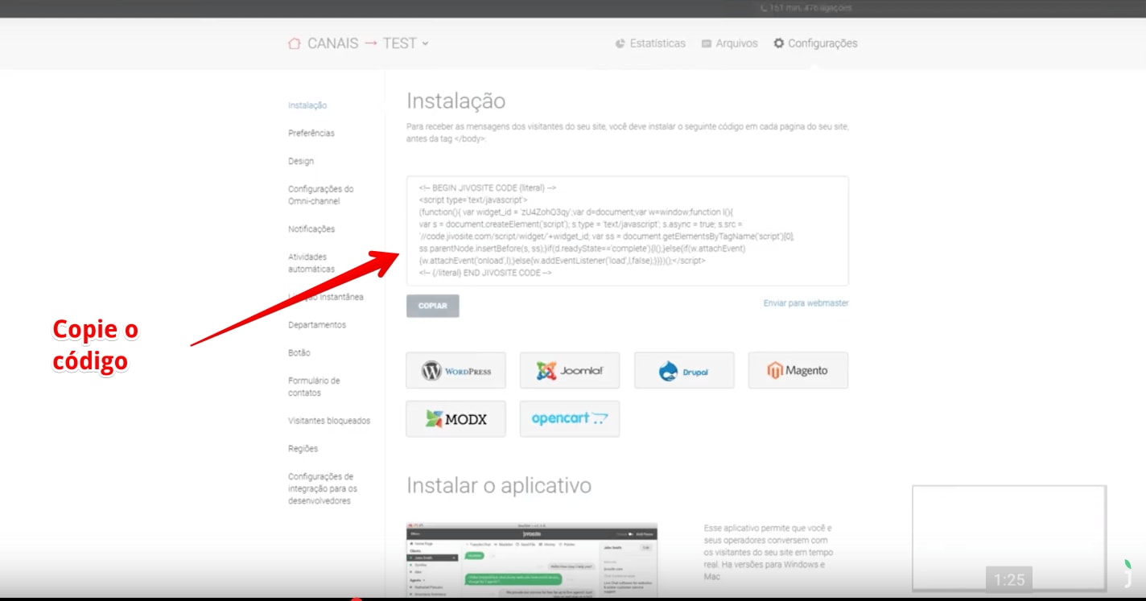1146x601 pixels.
Task: Click the Jivosite application screenshot thumbnail
Action: point(532,560)
